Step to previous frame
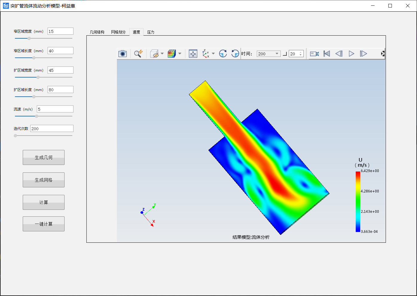Viewport: 417px width, 296px height. point(339,54)
